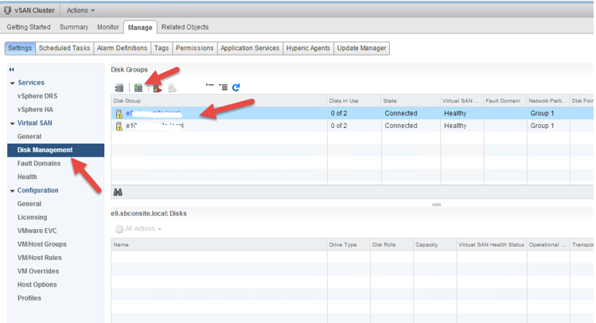The width and height of the screenshot is (596, 323).
Task: Collapse the Configuration section triangle
Action: pos(13,191)
